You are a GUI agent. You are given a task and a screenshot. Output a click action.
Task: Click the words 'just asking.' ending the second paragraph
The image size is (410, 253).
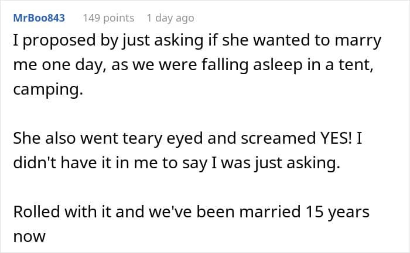tap(298, 164)
